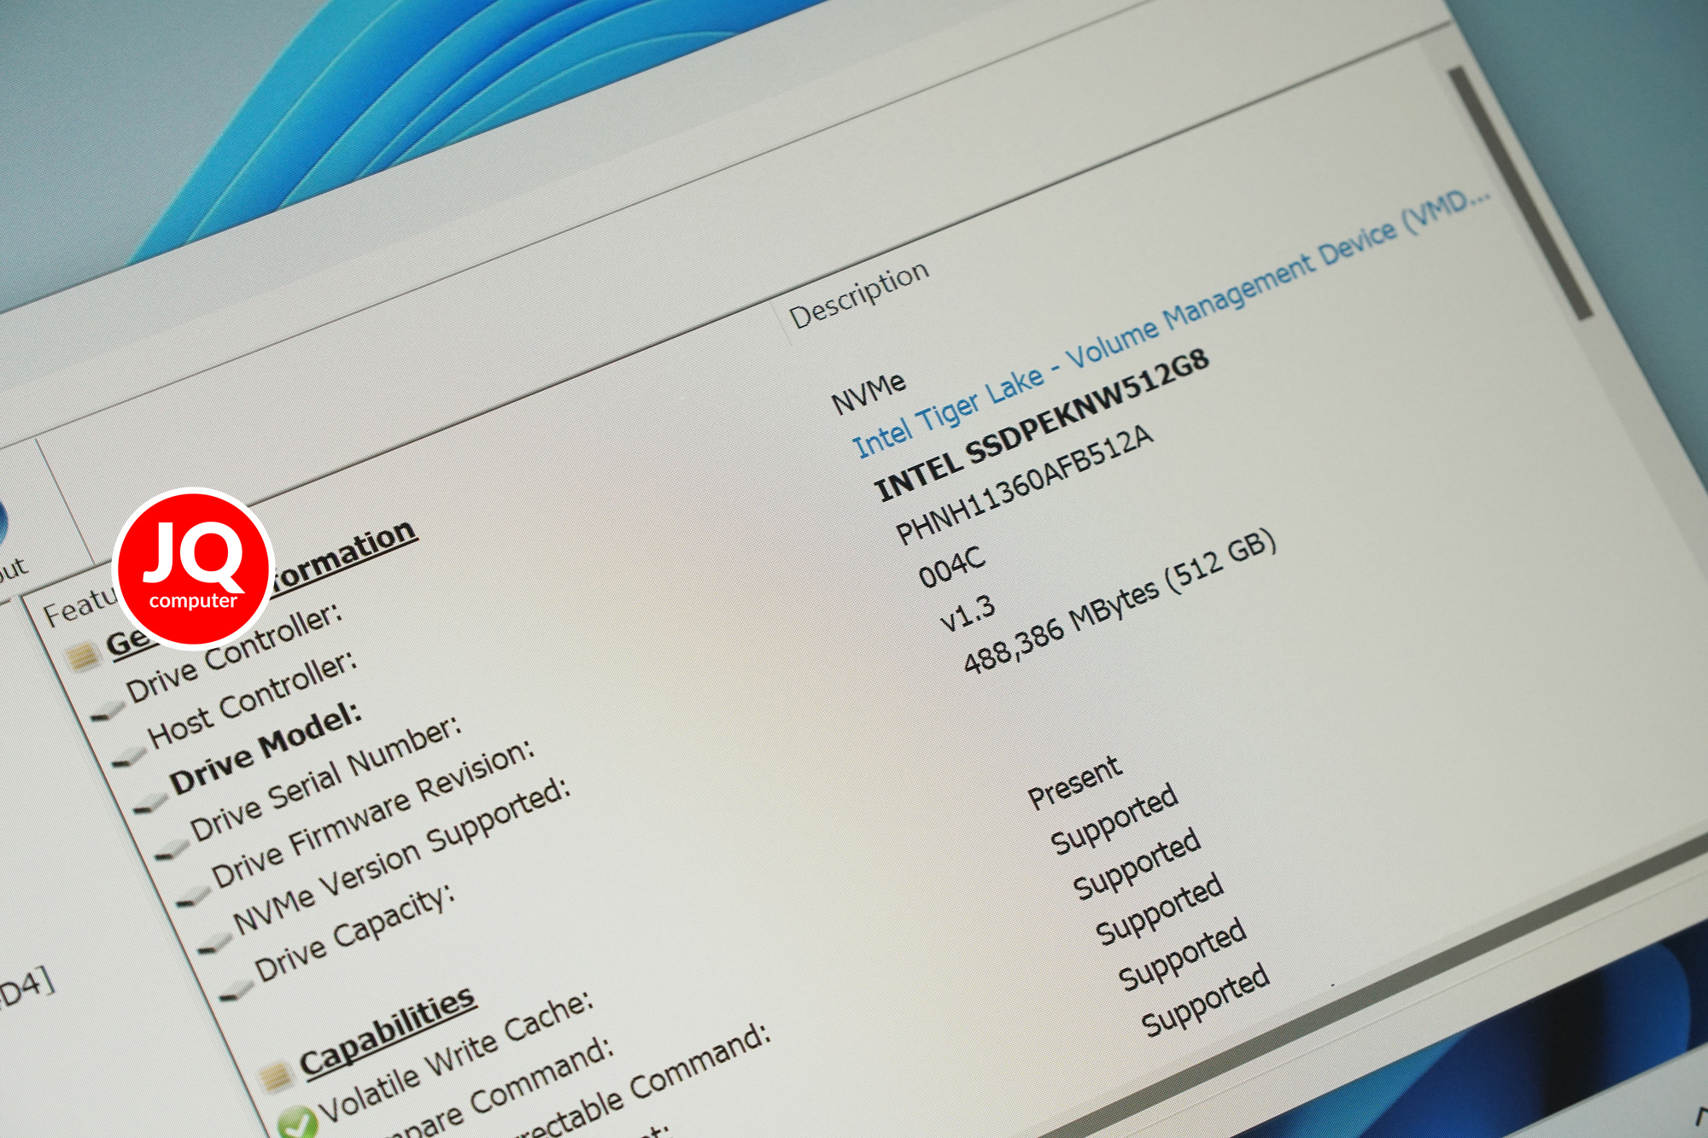Click the Present value for Volatile Write Cache
Screen dimensions: 1708x1138
pyautogui.click(x=1074, y=782)
